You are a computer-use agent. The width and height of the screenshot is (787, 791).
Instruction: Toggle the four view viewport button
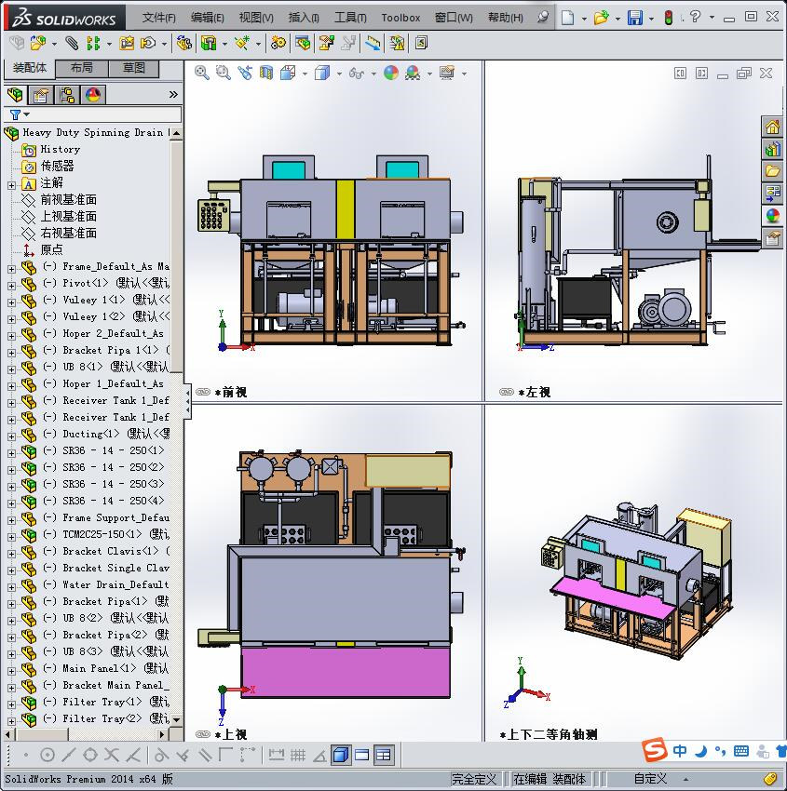[x=384, y=756]
